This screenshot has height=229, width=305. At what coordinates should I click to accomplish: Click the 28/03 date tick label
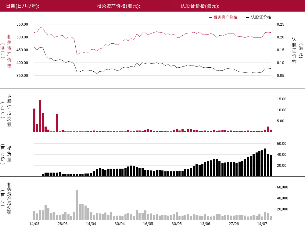click(63, 224)
